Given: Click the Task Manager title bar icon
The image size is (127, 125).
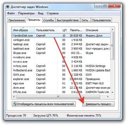Looking at the screenshot, I should (x=8, y=7).
